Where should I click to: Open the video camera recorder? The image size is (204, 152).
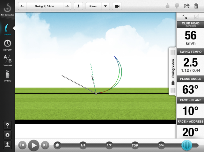tap(117, 6)
